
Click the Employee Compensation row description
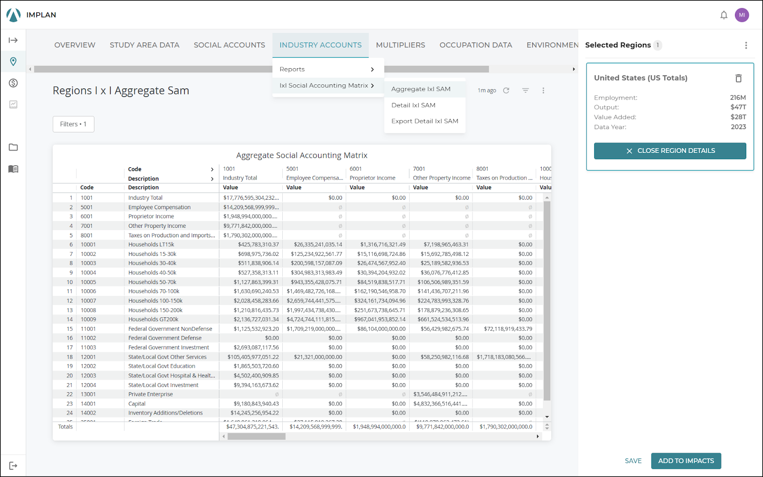(159, 207)
